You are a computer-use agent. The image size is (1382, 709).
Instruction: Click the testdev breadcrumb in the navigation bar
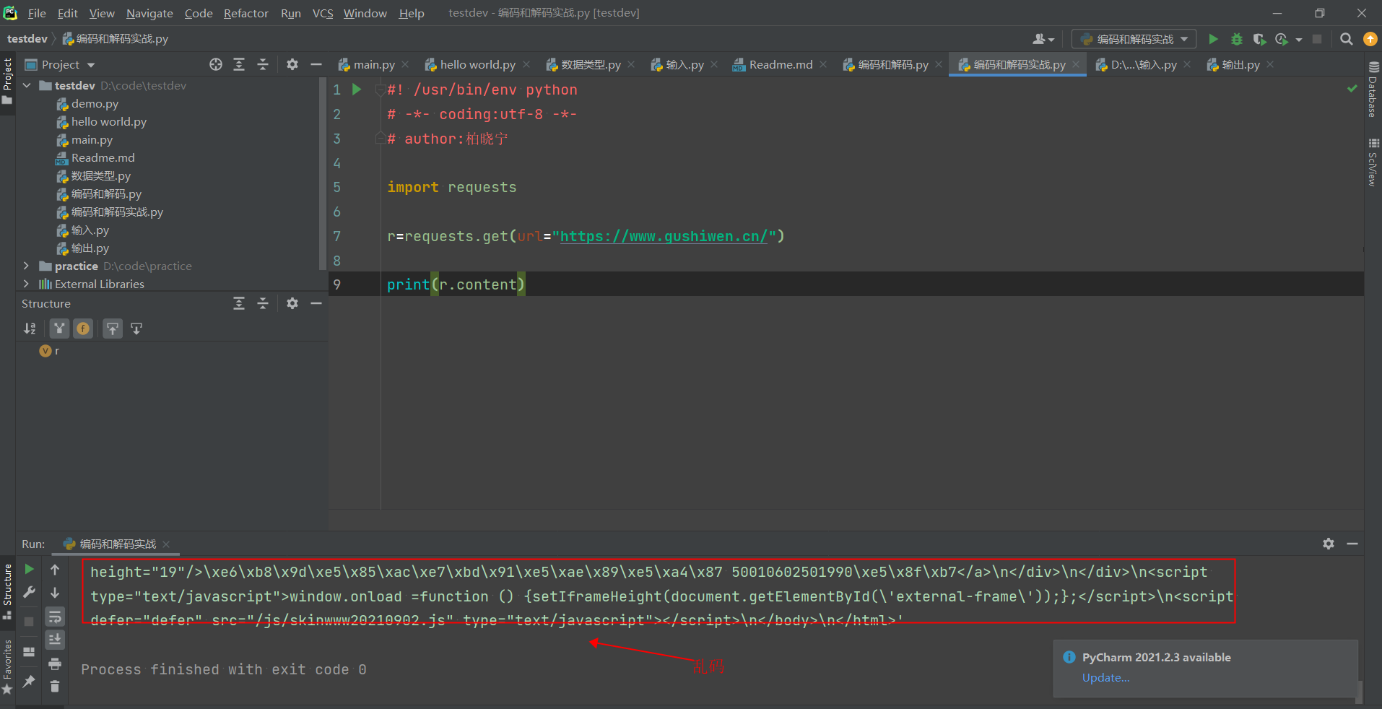(27, 39)
